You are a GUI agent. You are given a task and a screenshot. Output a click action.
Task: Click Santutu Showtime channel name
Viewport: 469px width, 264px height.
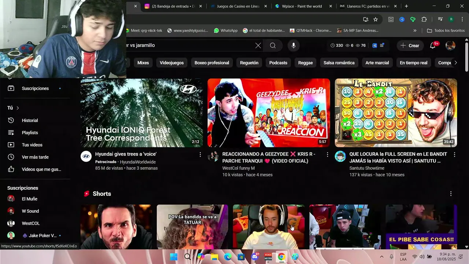tap(367, 168)
